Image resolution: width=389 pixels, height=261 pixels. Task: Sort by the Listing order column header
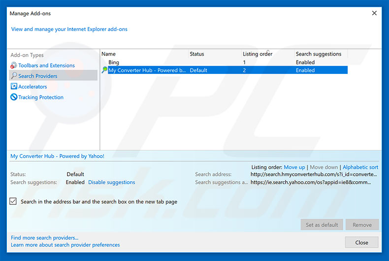258,54
